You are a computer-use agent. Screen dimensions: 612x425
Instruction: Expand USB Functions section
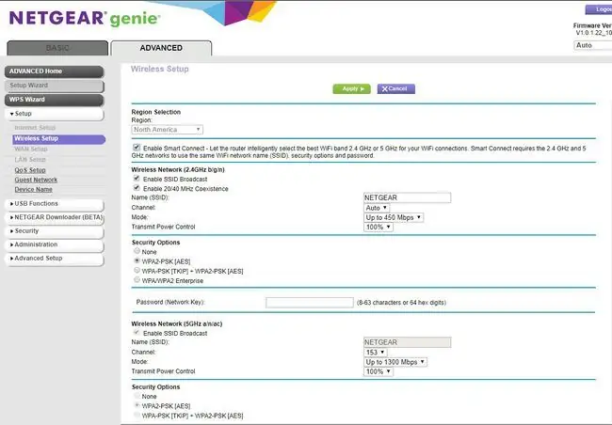pos(55,204)
